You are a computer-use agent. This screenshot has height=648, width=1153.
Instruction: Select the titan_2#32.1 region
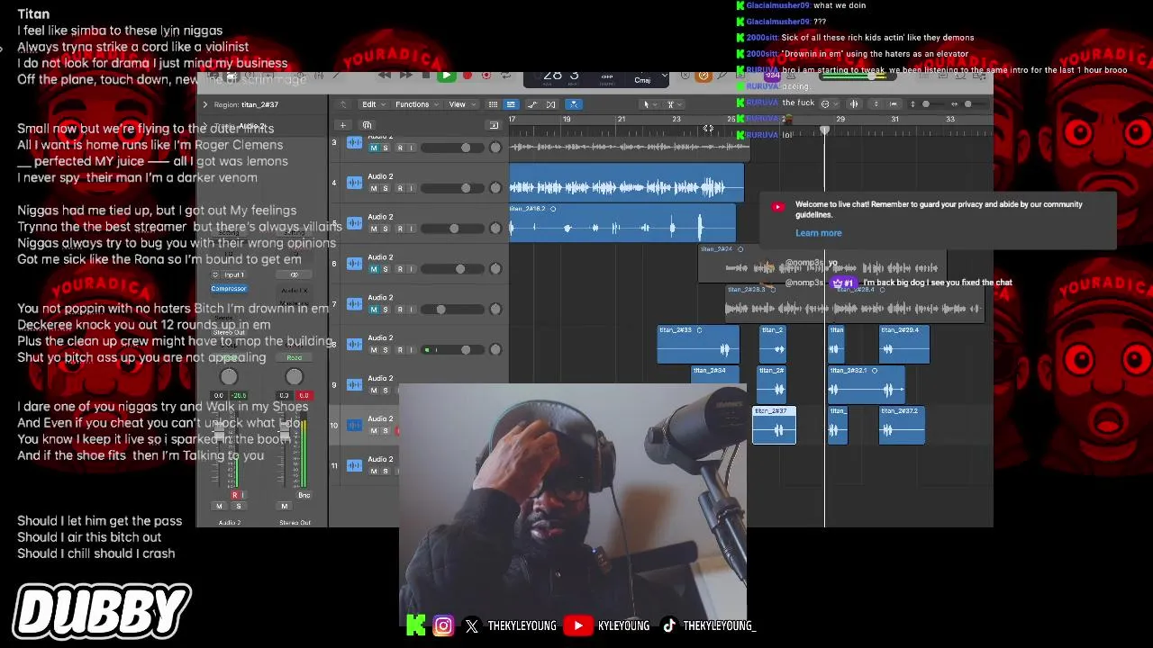[866, 384]
